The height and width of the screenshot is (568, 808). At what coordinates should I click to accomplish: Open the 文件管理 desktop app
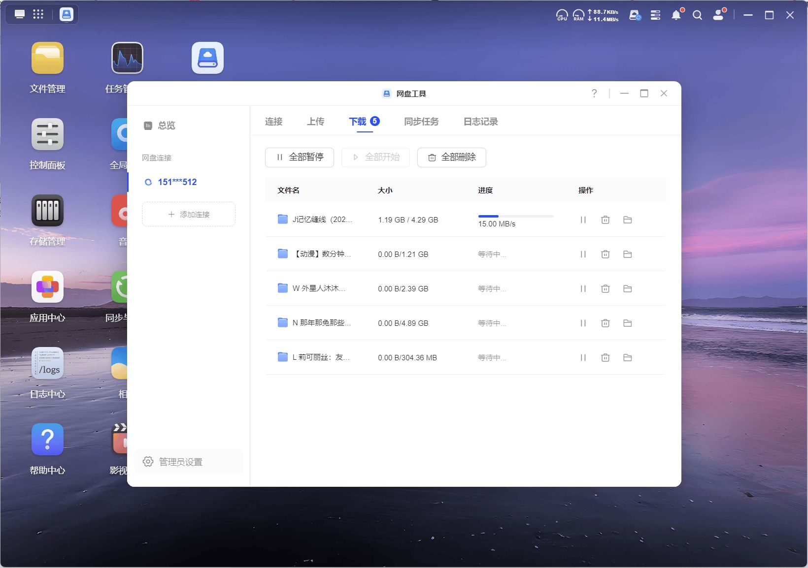point(47,58)
